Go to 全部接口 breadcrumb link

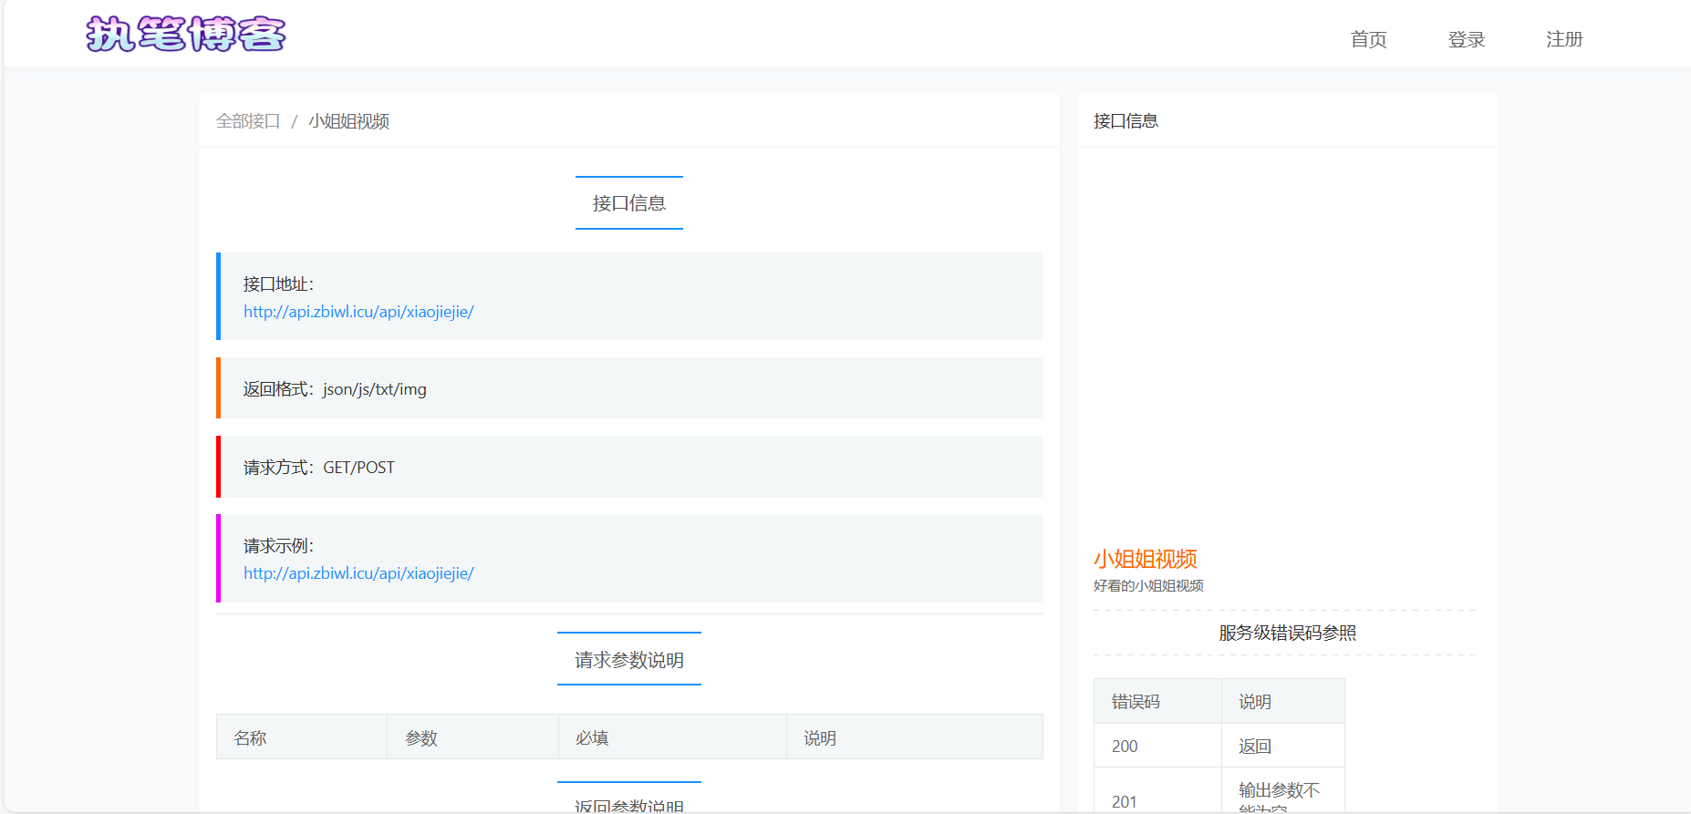(248, 121)
